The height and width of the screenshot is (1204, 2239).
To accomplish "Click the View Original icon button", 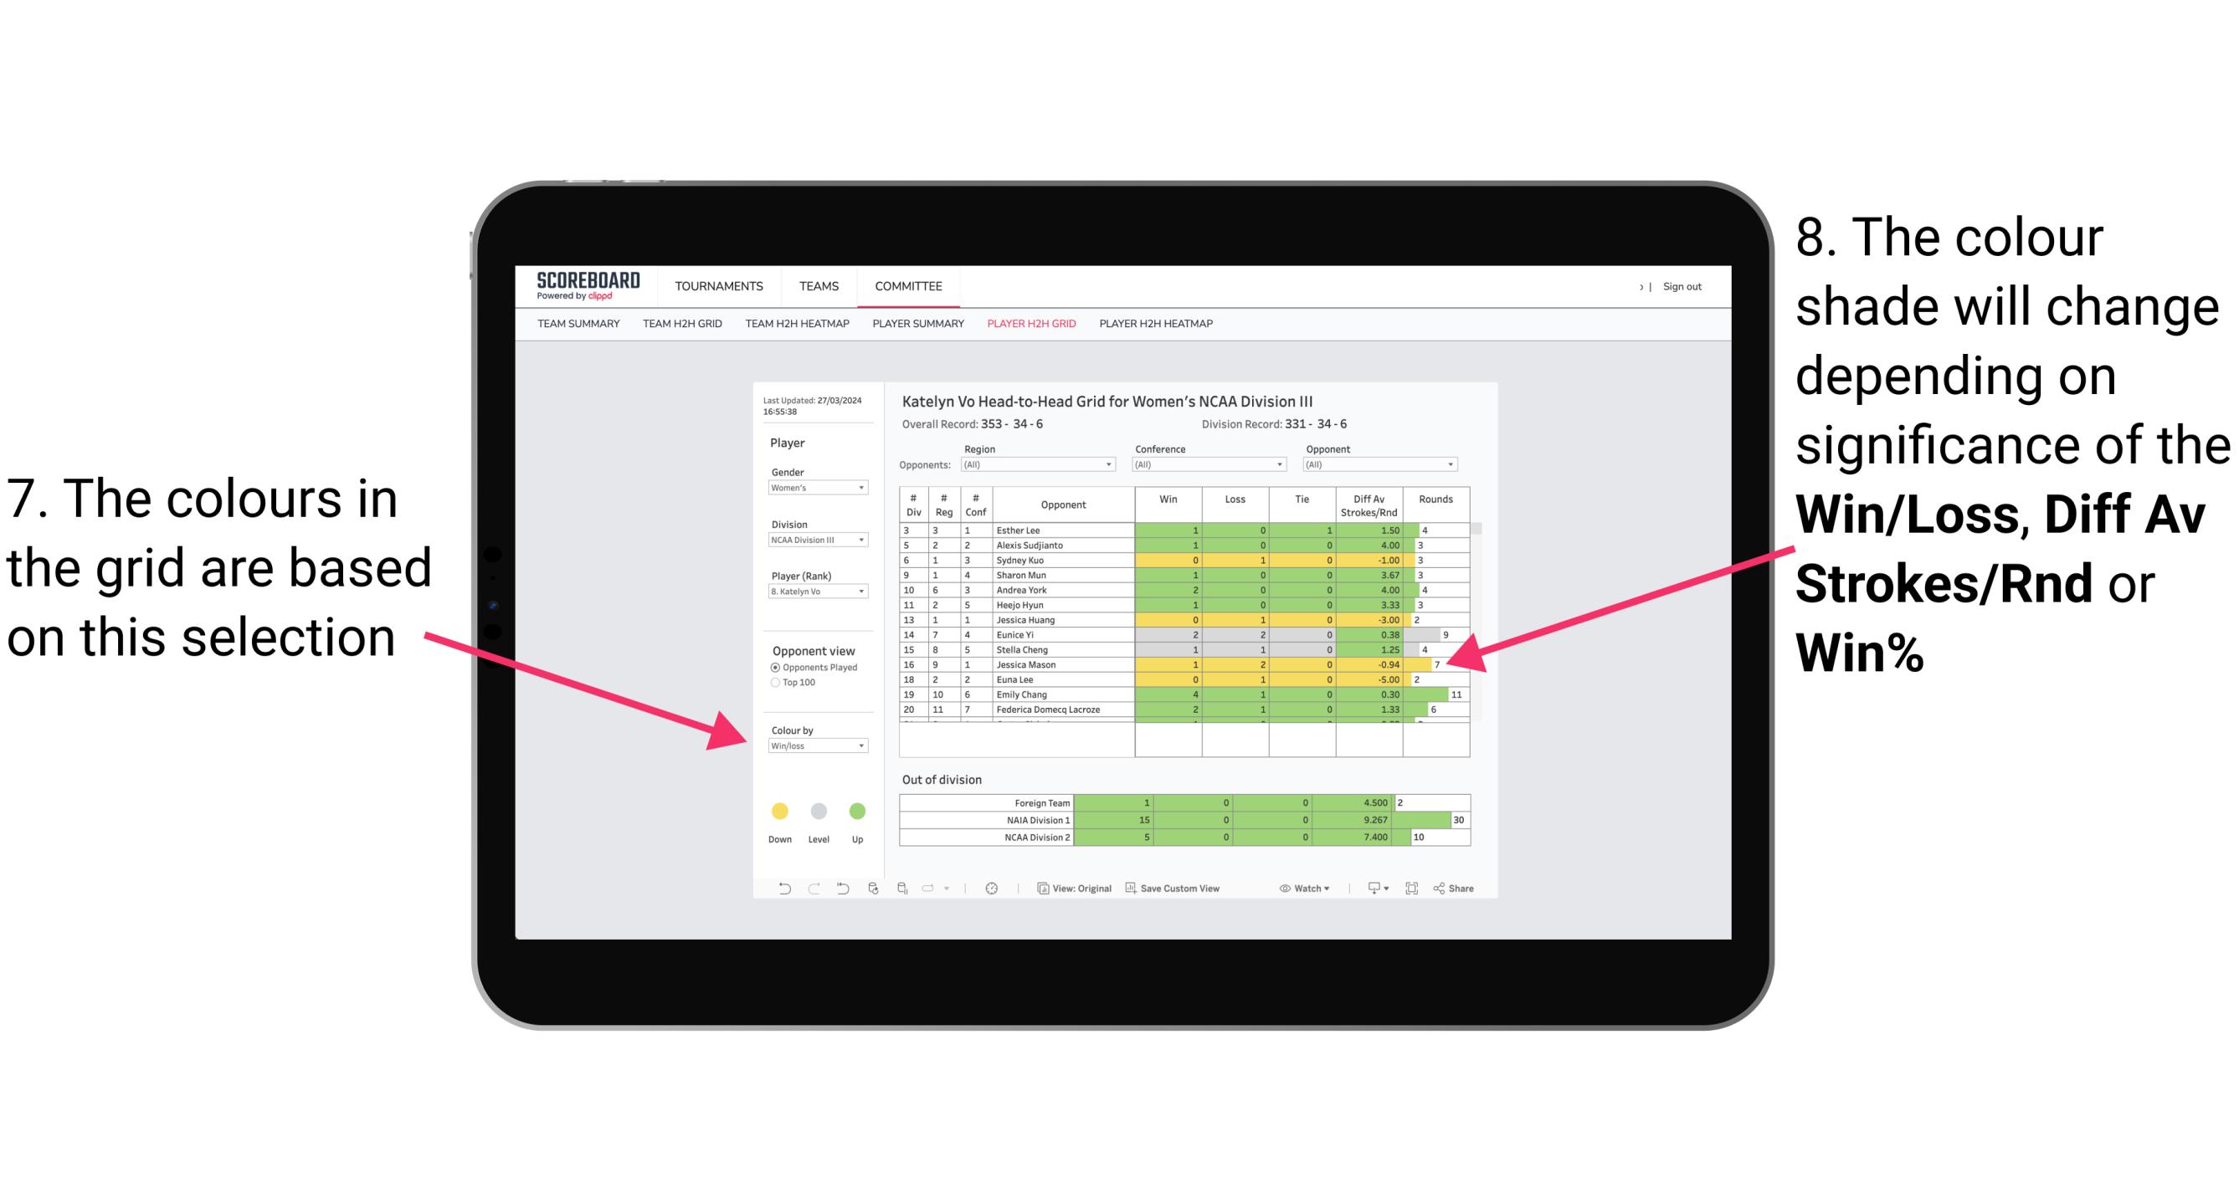I will pos(1047,889).
